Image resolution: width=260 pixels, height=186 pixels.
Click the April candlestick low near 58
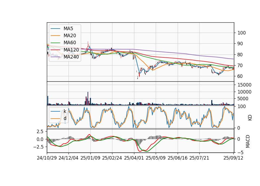point(138,78)
